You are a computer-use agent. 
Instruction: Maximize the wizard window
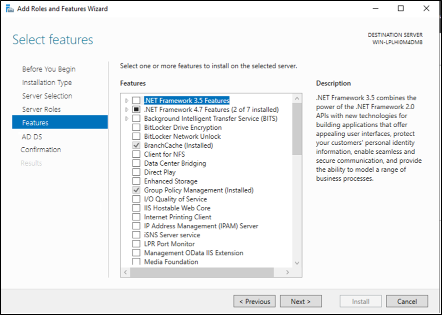click(x=400, y=9)
